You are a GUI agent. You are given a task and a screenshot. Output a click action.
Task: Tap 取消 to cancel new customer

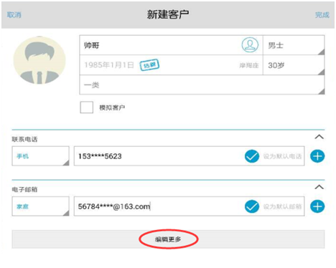tap(14, 15)
